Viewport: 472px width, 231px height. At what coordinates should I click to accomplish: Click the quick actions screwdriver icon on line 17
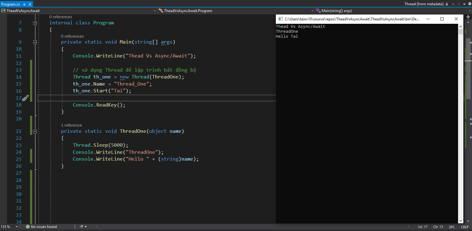click(25, 98)
